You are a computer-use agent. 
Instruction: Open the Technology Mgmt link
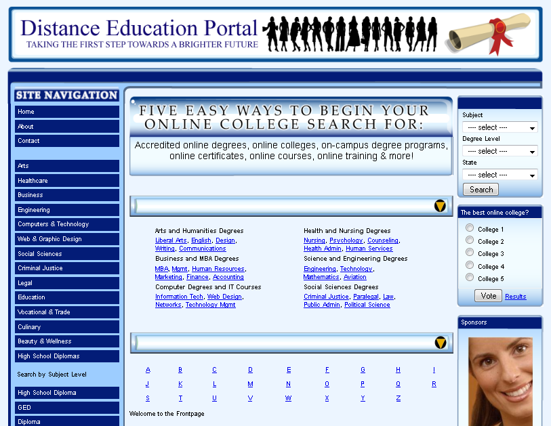pos(211,305)
